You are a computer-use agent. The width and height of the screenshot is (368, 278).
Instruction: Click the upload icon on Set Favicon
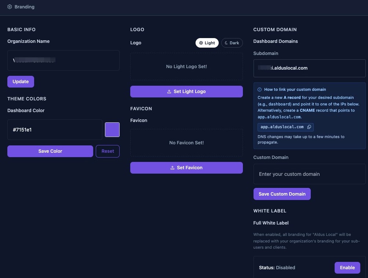tap(172, 168)
